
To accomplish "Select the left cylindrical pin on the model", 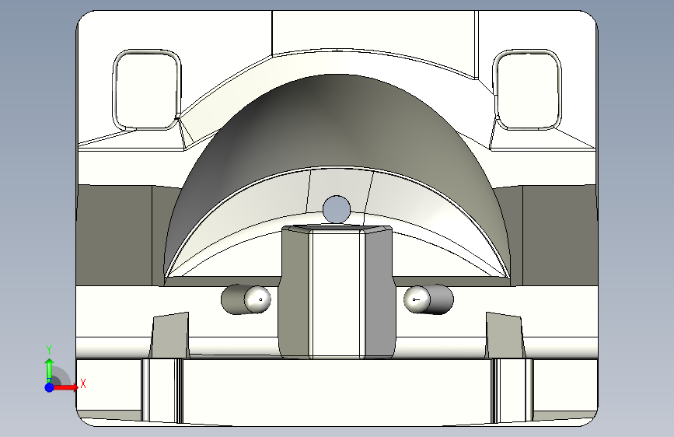I will pos(246,299).
